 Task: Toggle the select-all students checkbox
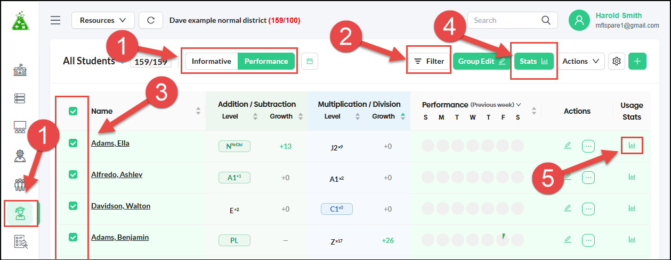point(73,111)
